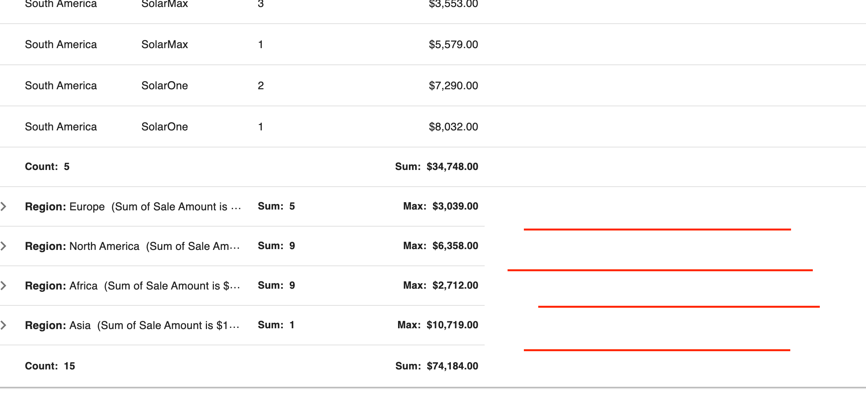Click the Count: 15 grand total cell
Image resolution: width=866 pixels, height=409 pixels.
(x=50, y=365)
